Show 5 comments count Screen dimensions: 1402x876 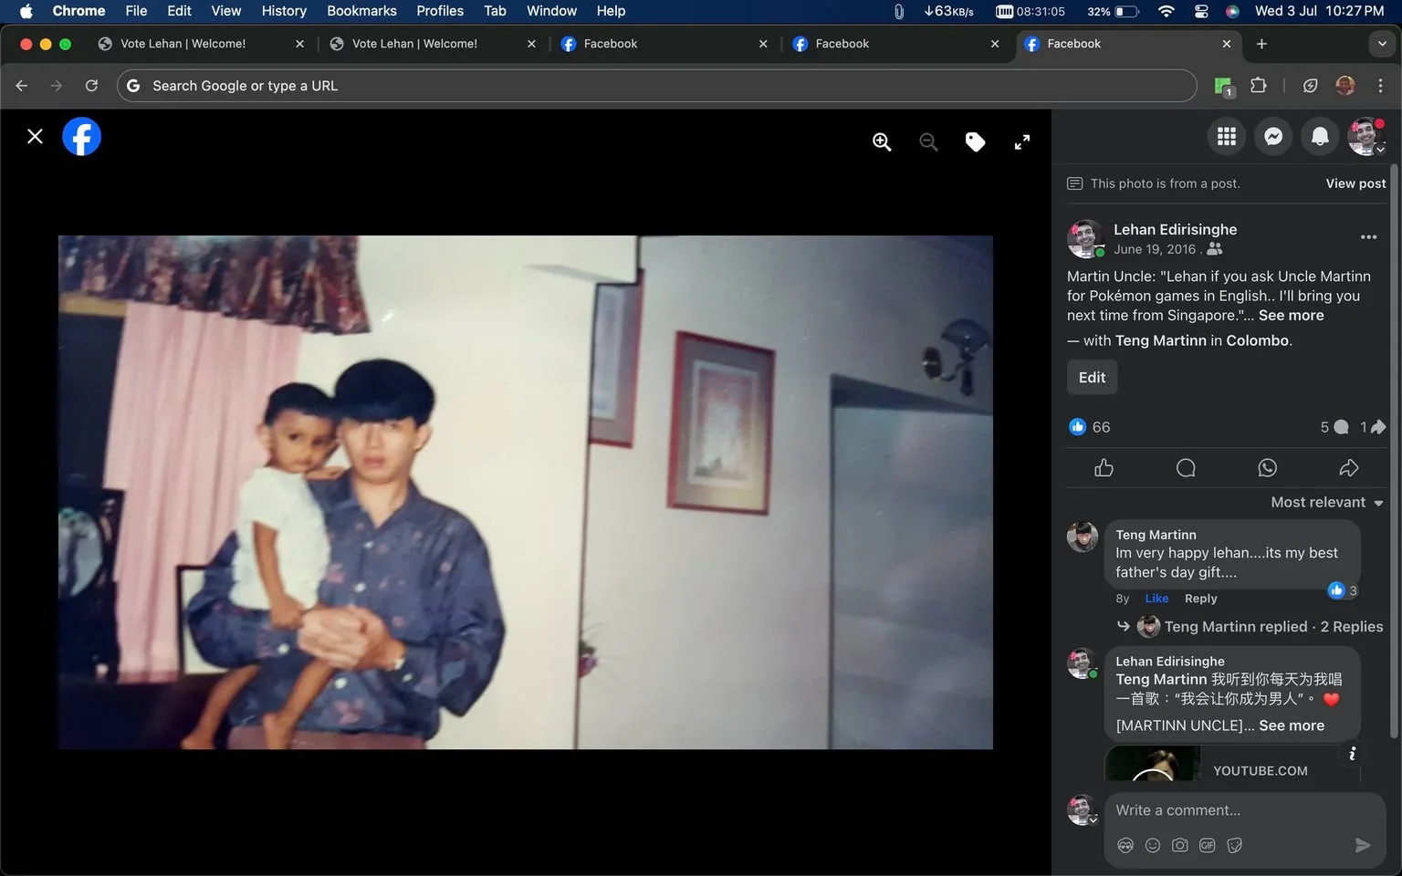(1334, 427)
